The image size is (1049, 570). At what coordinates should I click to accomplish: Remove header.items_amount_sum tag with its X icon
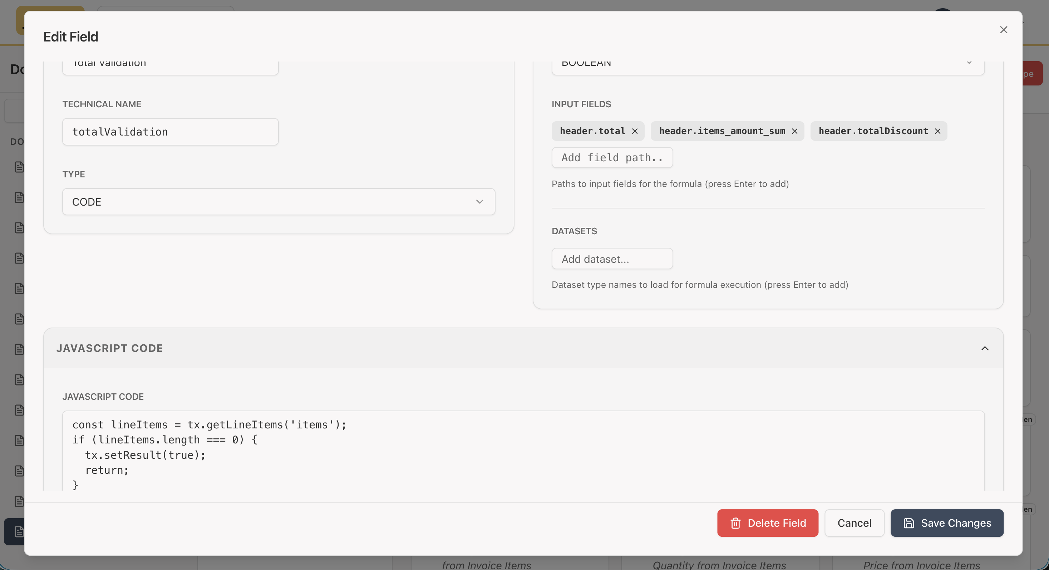click(794, 131)
